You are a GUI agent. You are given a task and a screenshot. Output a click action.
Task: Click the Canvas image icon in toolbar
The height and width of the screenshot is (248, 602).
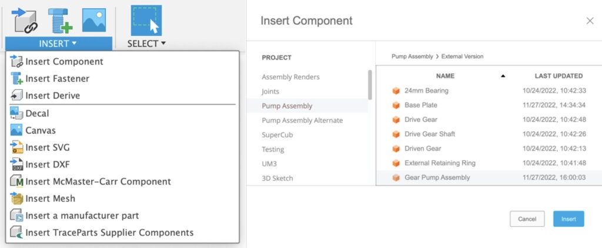pos(94,19)
